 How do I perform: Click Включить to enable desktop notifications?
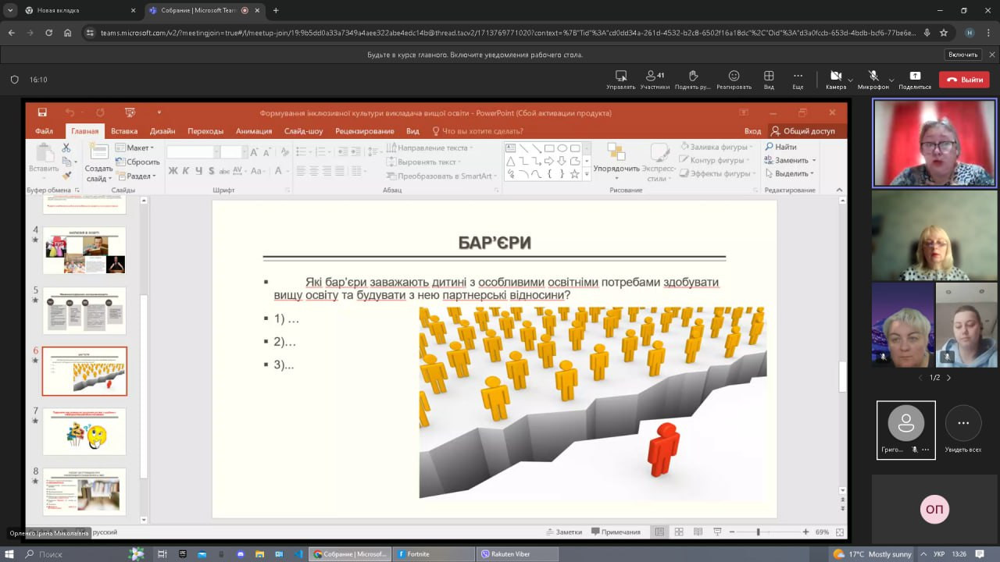click(x=962, y=55)
